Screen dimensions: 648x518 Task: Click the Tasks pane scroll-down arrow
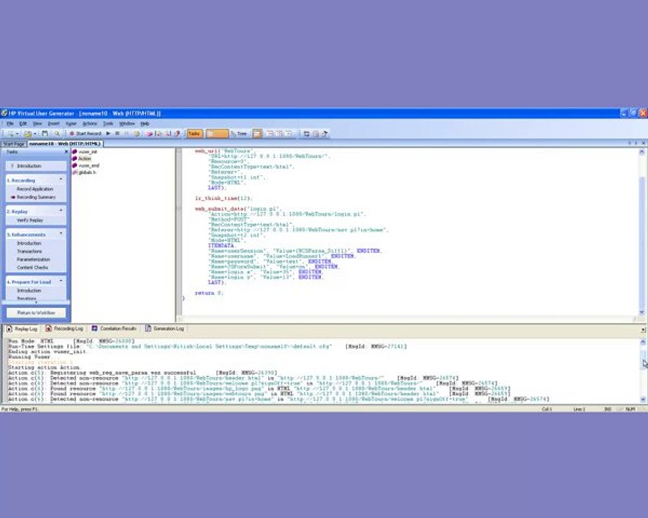pos(36,302)
